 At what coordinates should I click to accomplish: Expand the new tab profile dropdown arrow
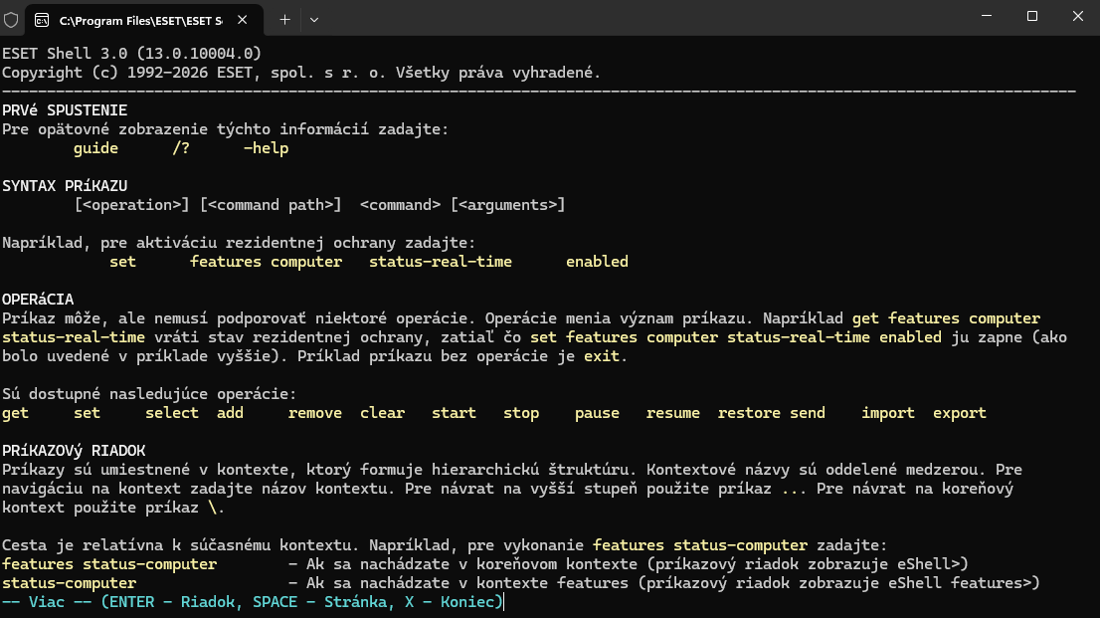point(314,20)
